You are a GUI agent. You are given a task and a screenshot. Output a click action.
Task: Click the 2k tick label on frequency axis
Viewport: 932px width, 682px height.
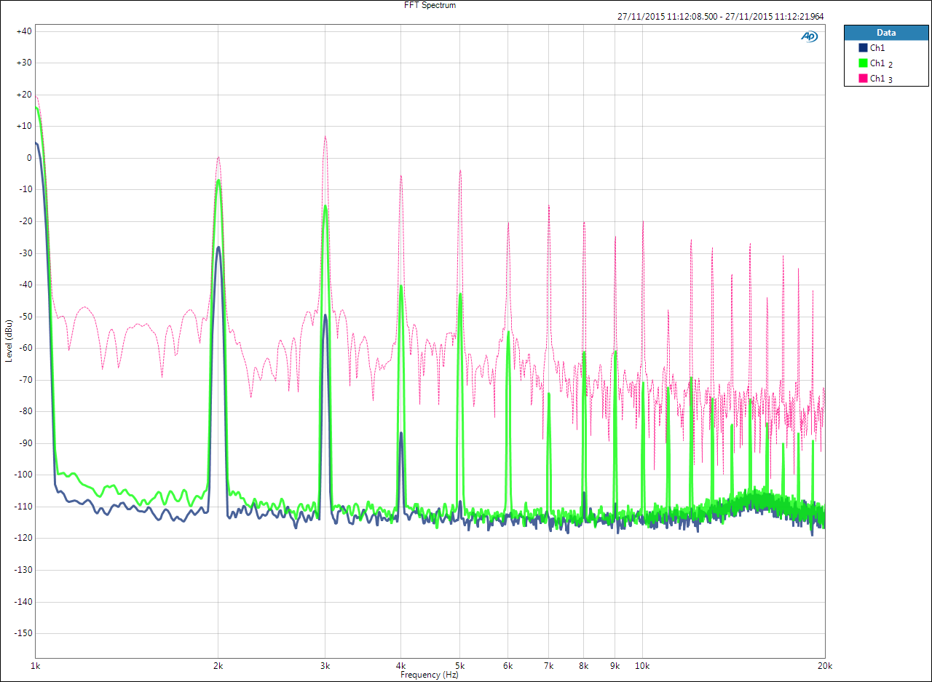pos(218,666)
